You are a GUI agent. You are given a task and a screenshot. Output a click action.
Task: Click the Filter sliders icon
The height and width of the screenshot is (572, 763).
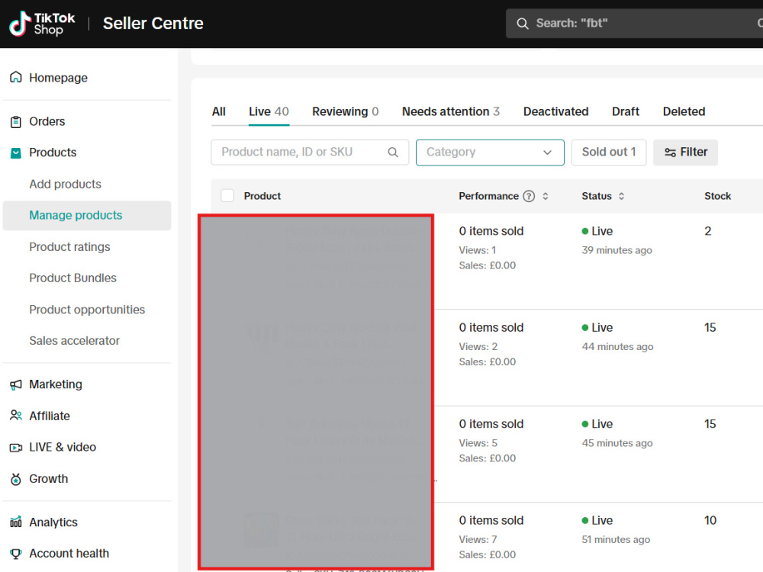tap(670, 153)
